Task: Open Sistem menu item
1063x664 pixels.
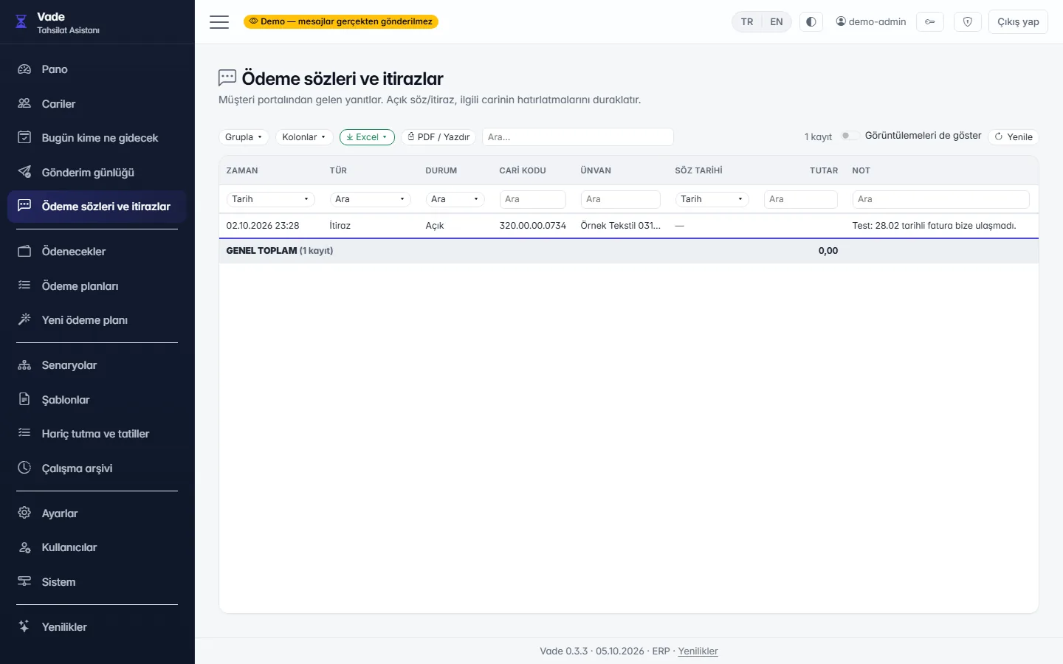Action: click(97, 582)
